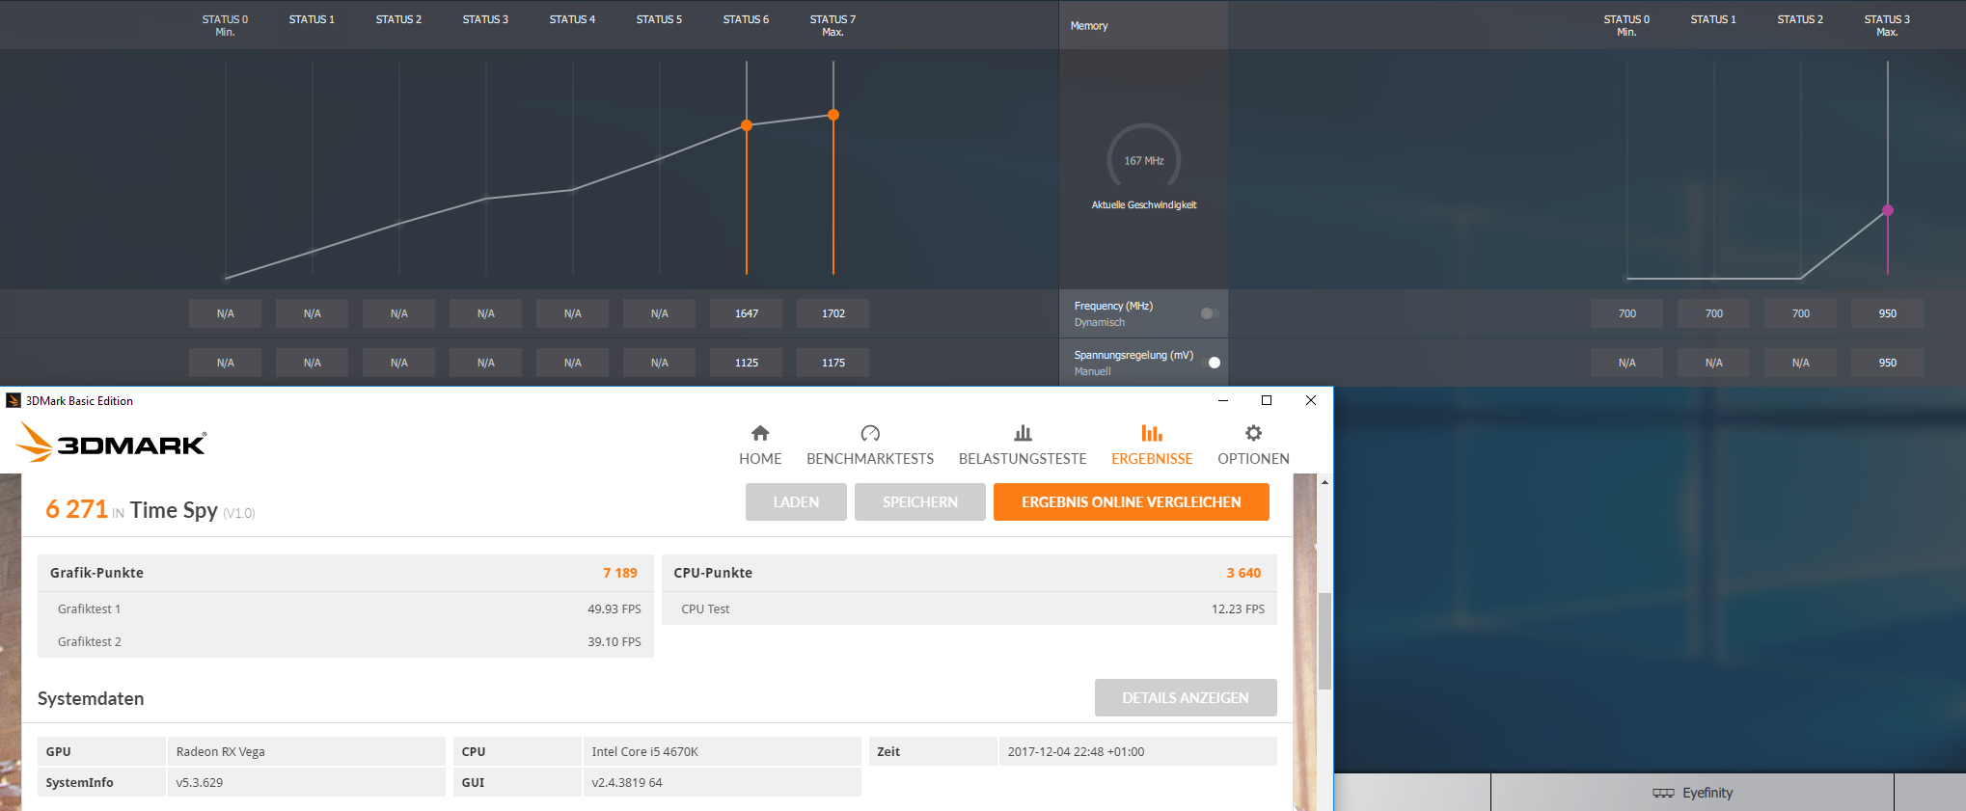Click Memory Status 3 voltage field 950
The image size is (1966, 811).
click(x=1888, y=363)
